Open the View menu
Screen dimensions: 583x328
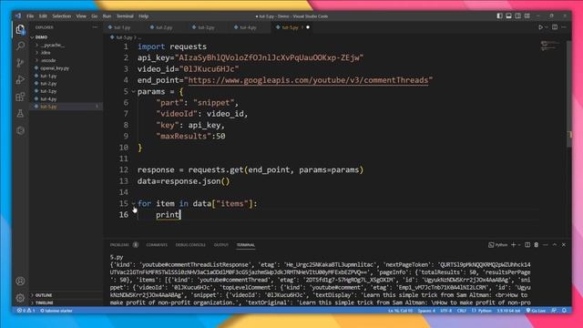click(x=81, y=16)
